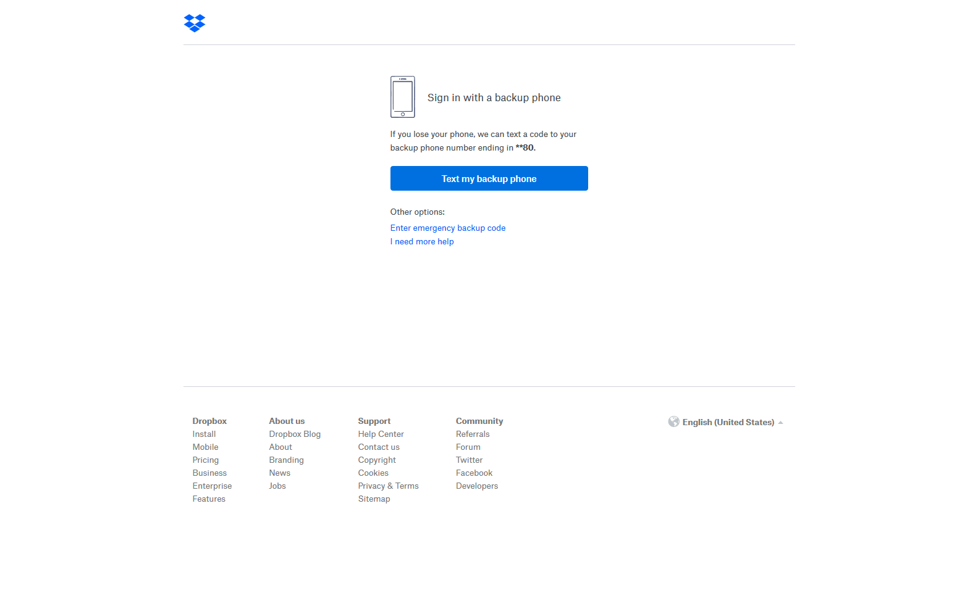Select the Enterprise footer link
The width and height of the screenshot is (978, 593).
(x=212, y=486)
